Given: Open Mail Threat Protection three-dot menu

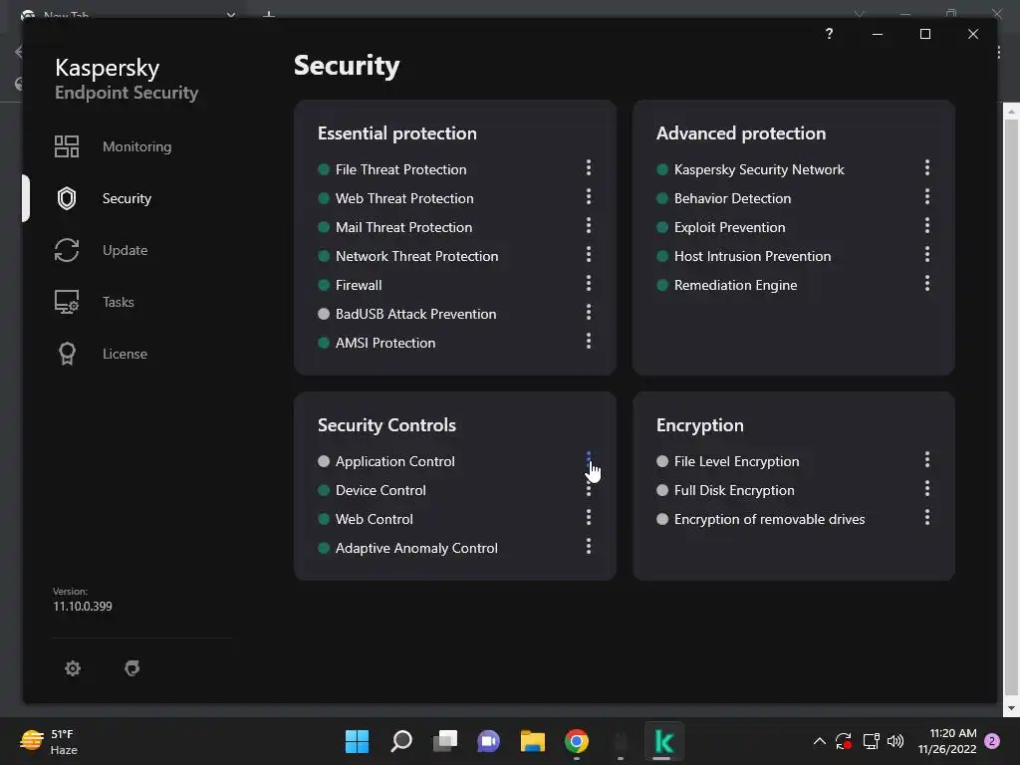Looking at the screenshot, I should pyautogui.click(x=589, y=226).
